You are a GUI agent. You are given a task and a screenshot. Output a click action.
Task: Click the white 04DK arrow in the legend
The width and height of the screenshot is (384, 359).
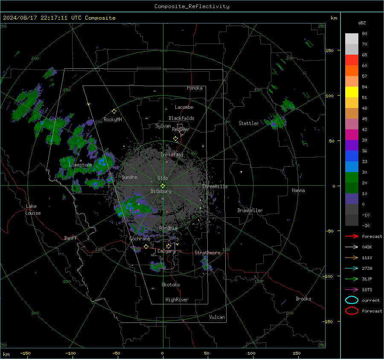point(352,247)
